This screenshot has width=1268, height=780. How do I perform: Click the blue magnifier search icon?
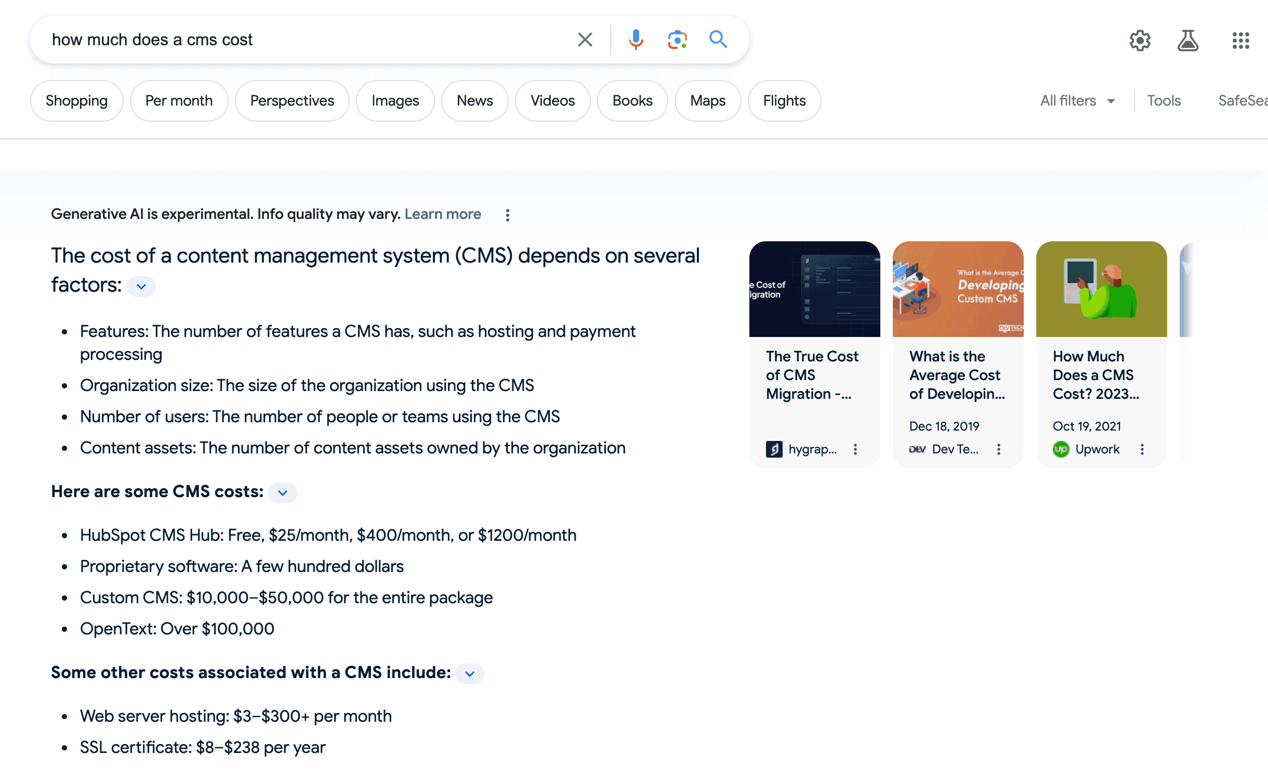point(718,40)
